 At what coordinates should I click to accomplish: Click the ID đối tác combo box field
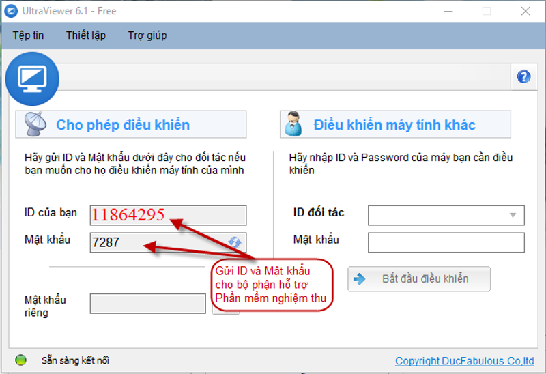(446, 215)
